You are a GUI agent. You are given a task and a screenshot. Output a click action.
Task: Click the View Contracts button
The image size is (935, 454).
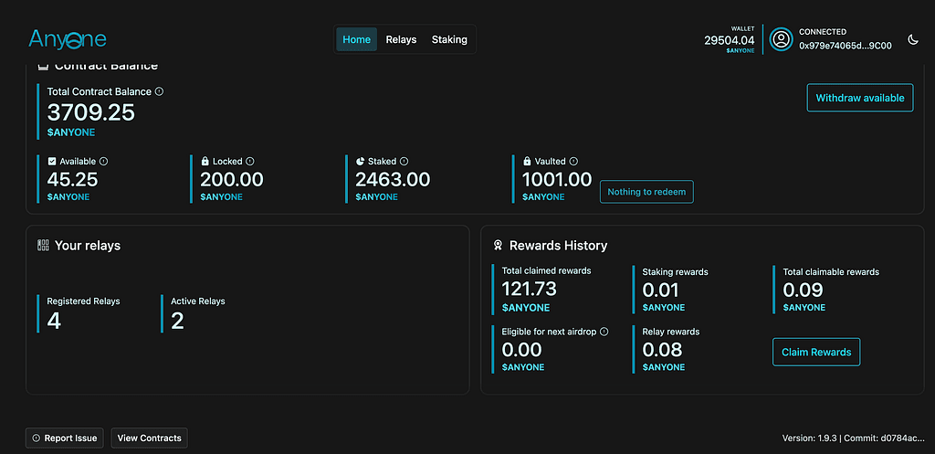pyautogui.click(x=149, y=438)
